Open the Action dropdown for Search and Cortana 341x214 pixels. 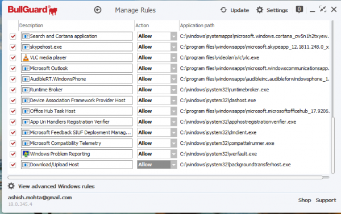[173, 36]
